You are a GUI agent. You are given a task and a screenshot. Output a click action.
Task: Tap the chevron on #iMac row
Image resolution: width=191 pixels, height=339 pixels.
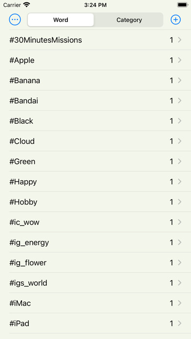[x=179, y=303]
